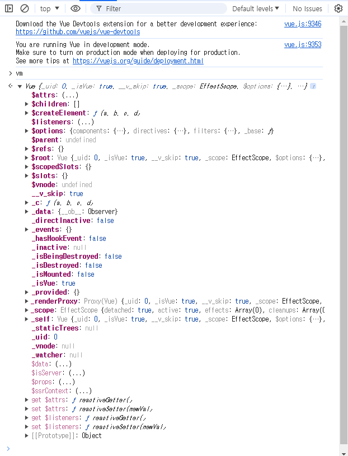Screen dimensions: 348x456
Task: Select the $parent: undefined row
Action: click(x=64, y=140)
